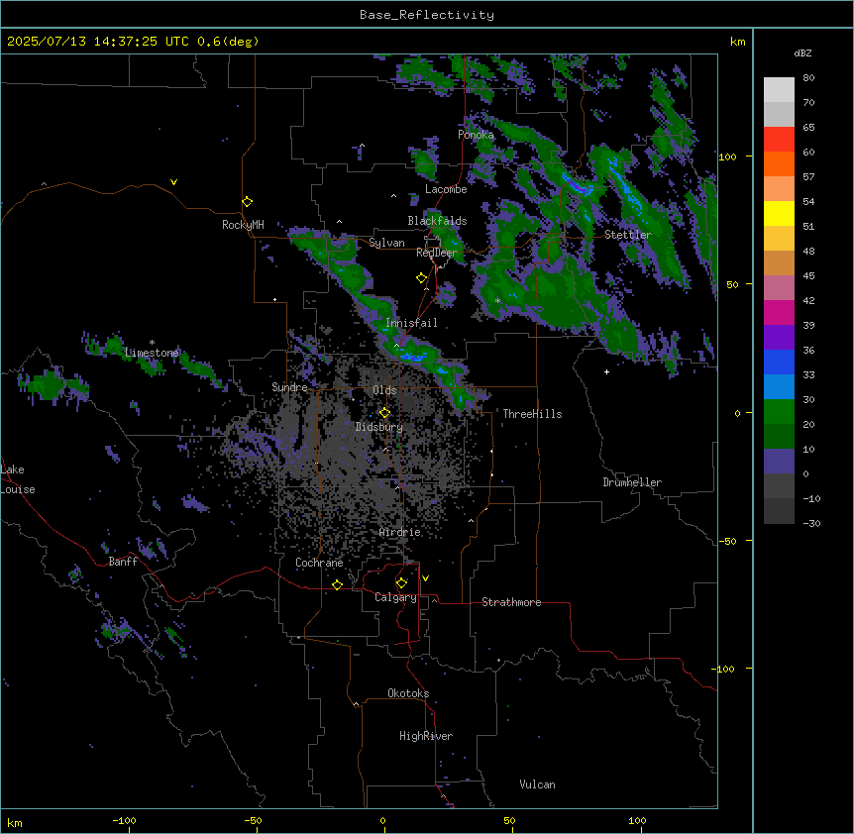
Task: Click the Calgary city label
Action: (x=395, y=597)
